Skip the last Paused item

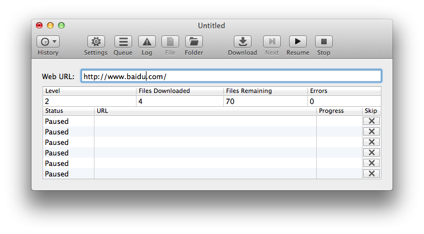click(371, 174)
